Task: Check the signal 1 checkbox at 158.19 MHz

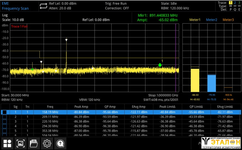Action: click(5, 112)
